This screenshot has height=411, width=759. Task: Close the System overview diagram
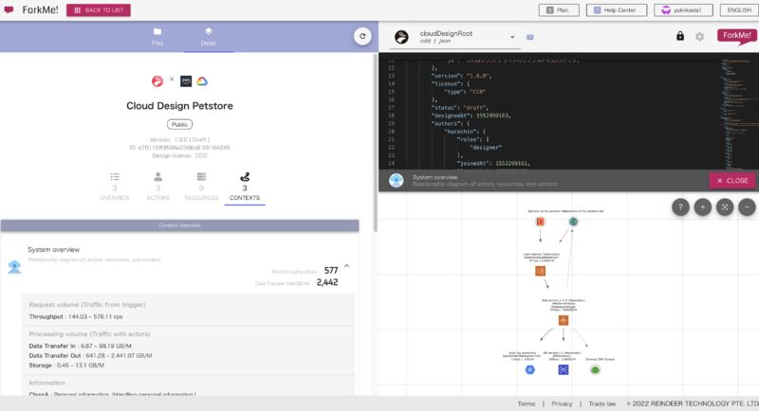[x=732, y=181]
